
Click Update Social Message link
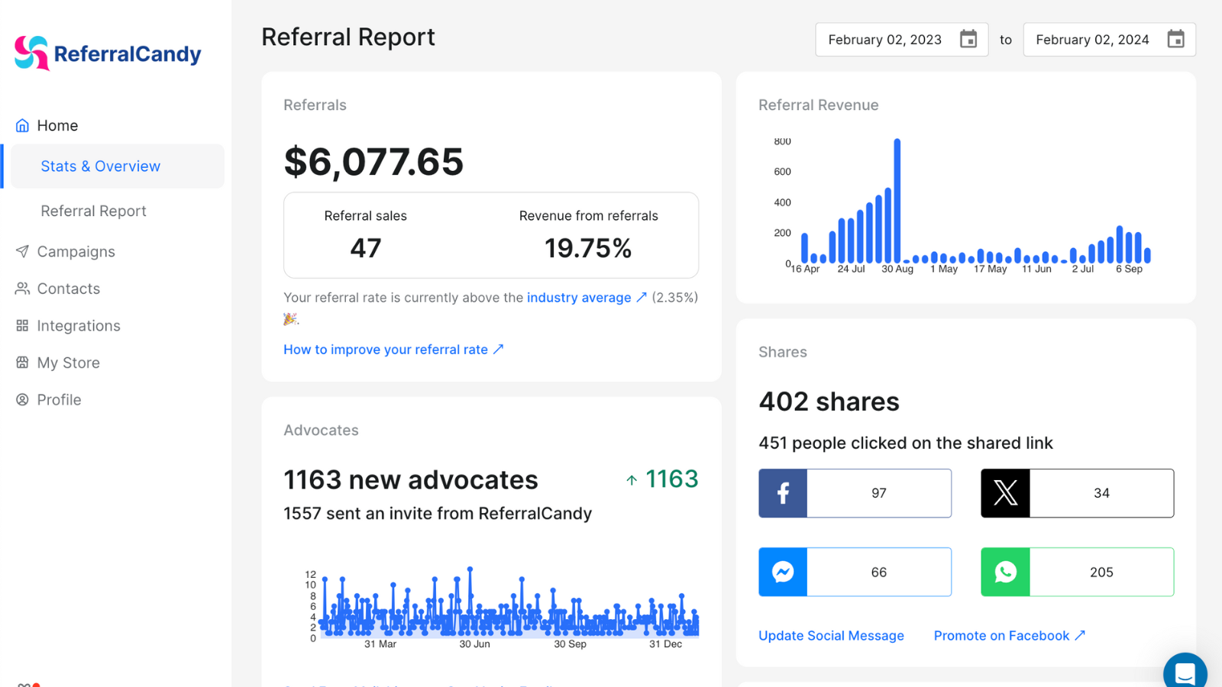[831, 636]
